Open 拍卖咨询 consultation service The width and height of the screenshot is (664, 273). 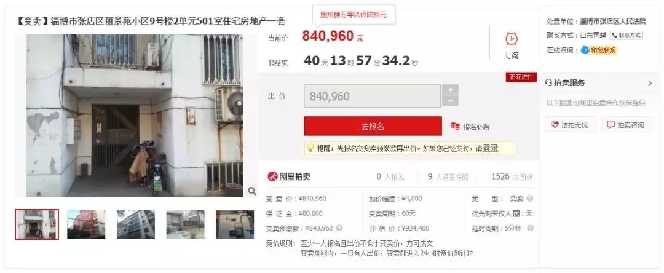pyautogui.click(x=627, y=125)
